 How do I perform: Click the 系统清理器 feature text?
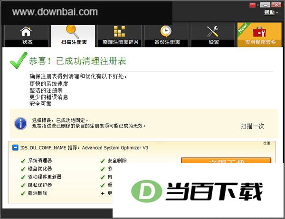pyautogui.click(x=40, y=161)
